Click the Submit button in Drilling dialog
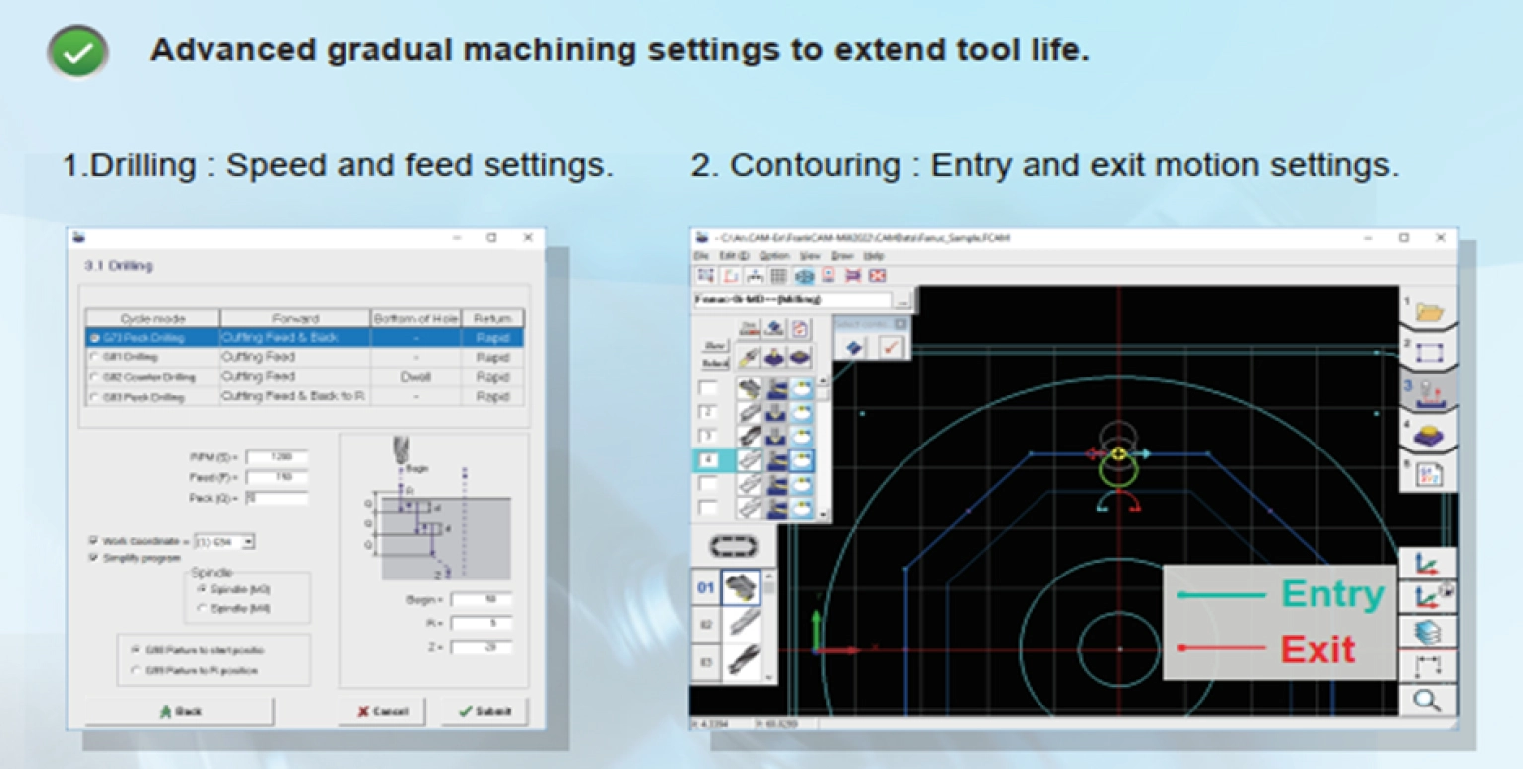 (x=485, y=711)
